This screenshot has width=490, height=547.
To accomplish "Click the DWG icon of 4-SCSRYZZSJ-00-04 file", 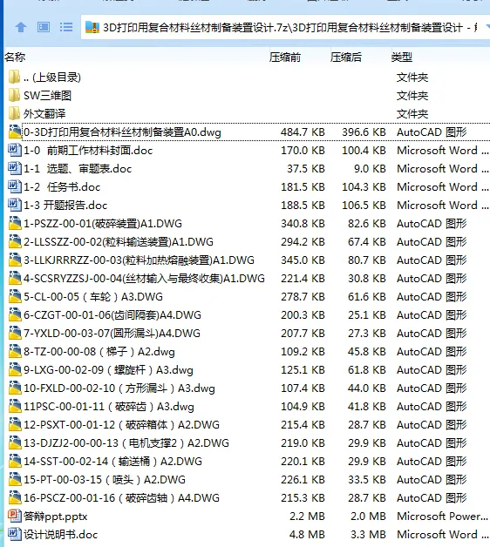I will [x=15, y=279].
